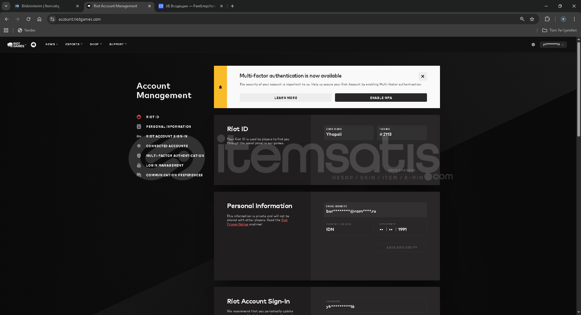The height and width of the screenshot is (315, 581).
Task: Dismiss the multi-factor authentication banner
Action: tap(422, 76)
